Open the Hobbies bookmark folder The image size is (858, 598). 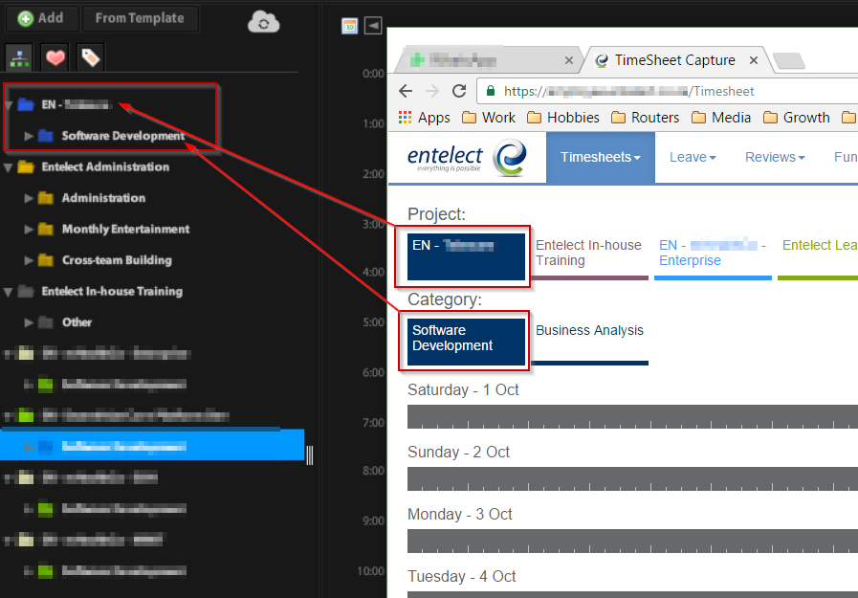point(563,118)
